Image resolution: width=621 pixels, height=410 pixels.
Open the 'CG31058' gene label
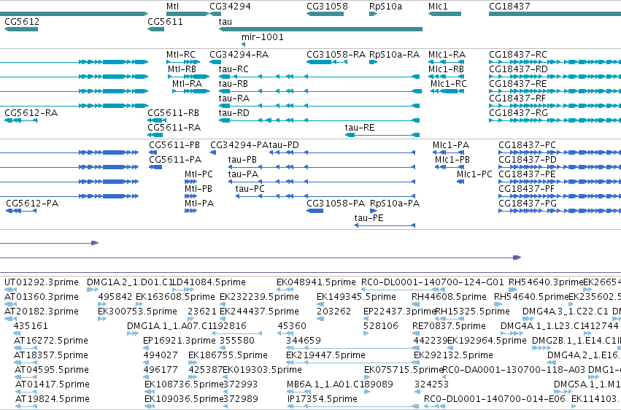(327, 7)
